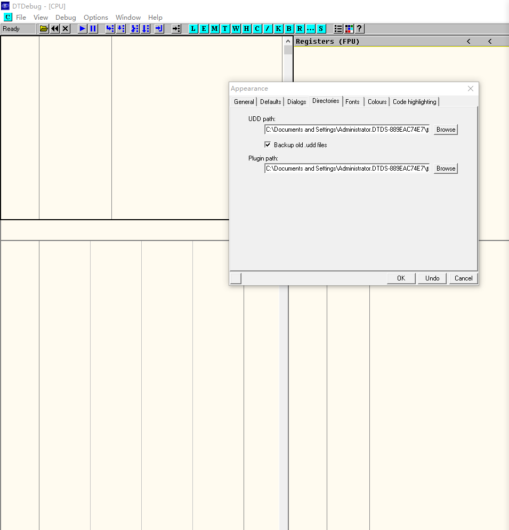Run program with the blue play icon
This screenshot has height=530, width=509.
(x=82, y=29)
